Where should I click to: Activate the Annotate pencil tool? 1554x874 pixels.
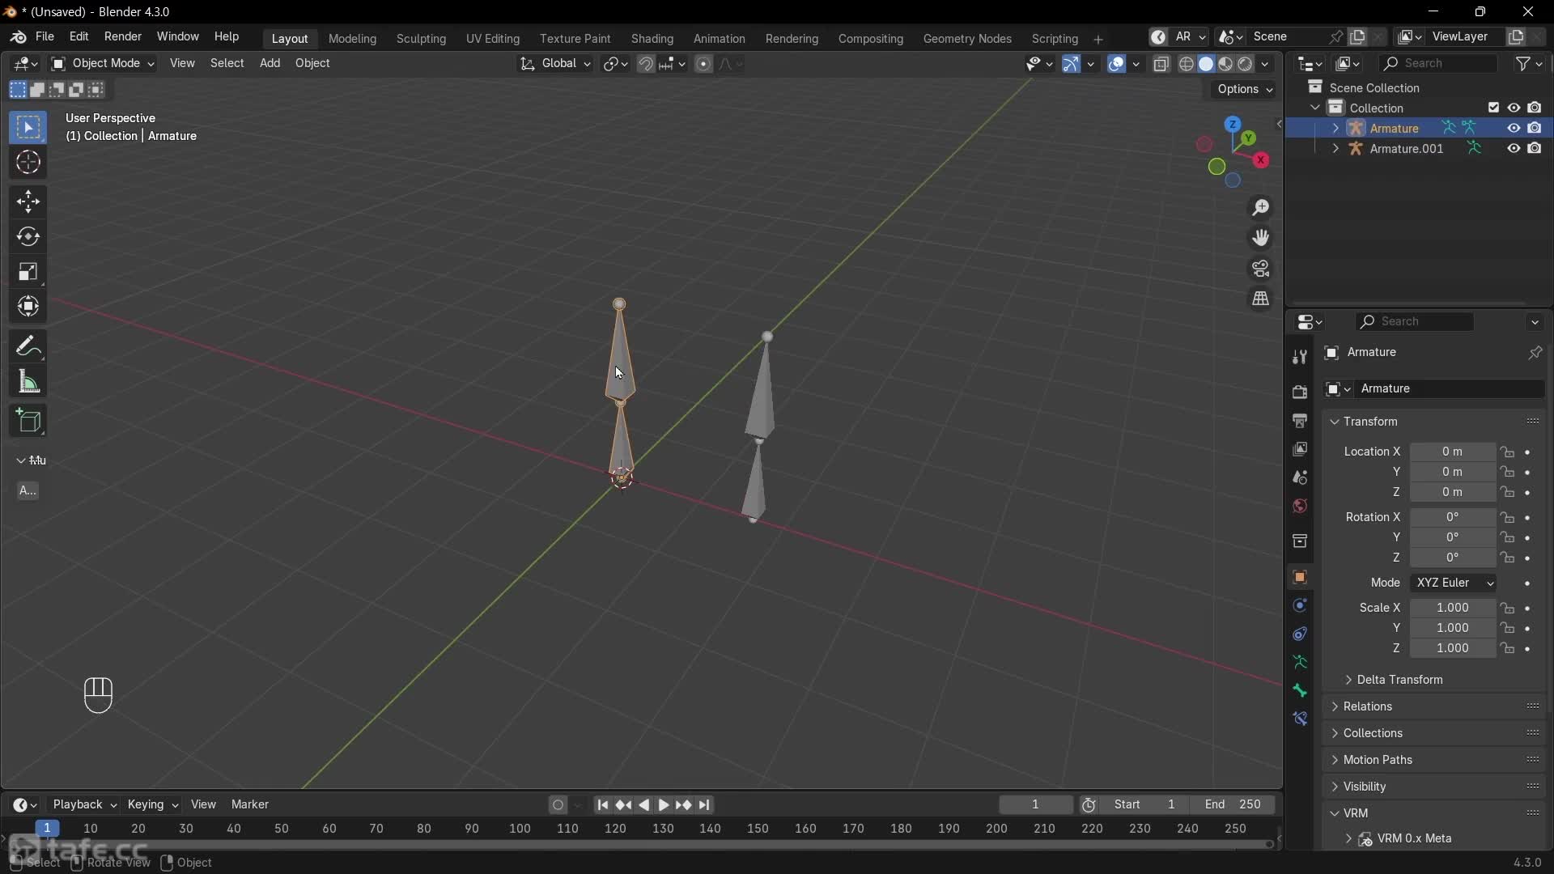click(x=28, y=347)
